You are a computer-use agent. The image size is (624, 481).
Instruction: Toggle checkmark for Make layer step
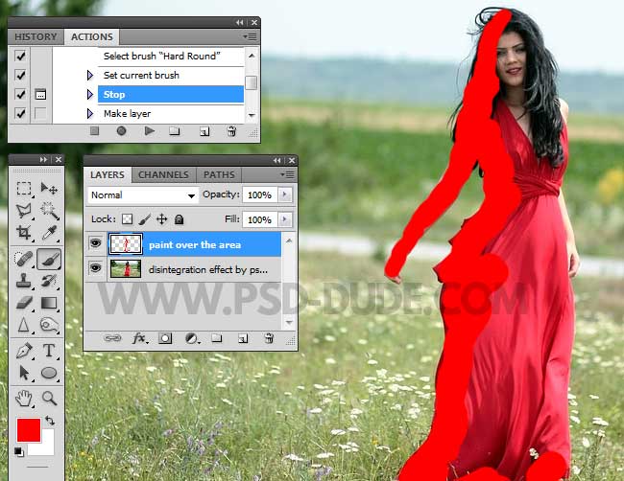20,114
